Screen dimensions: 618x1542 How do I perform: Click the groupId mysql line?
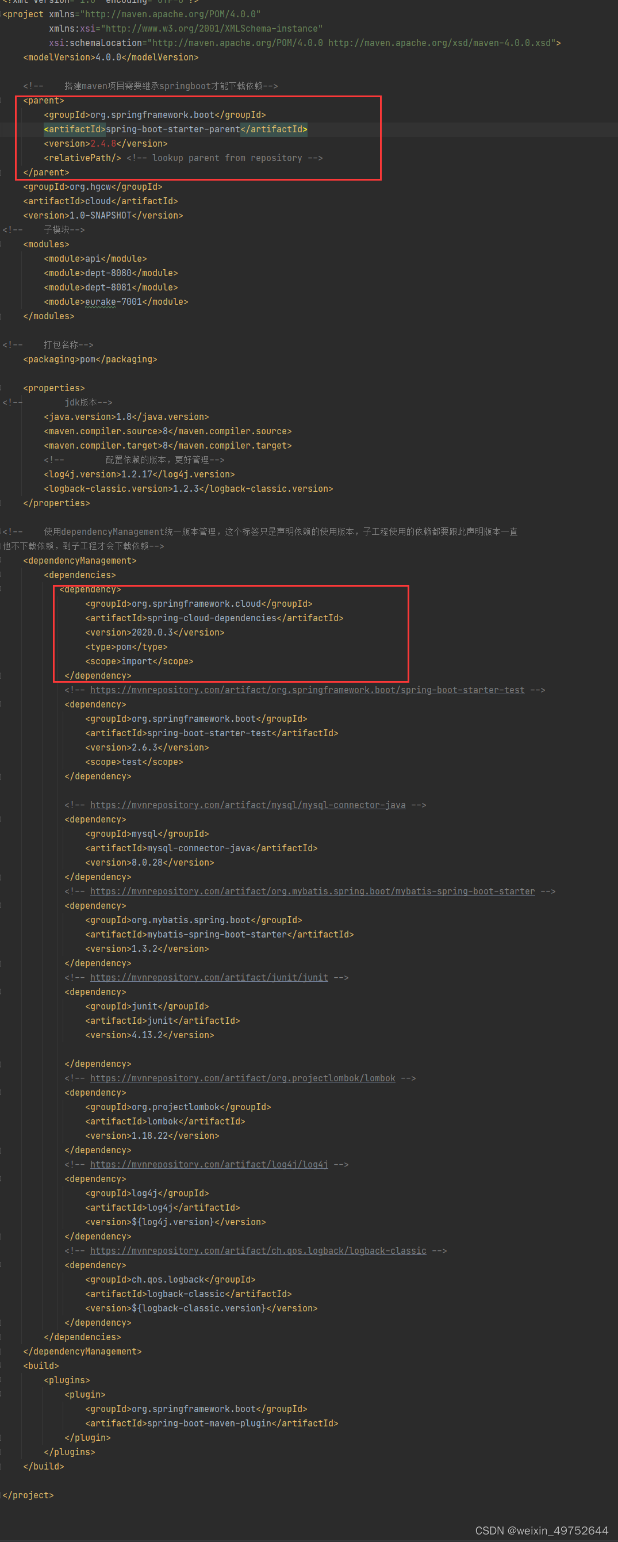147,833
